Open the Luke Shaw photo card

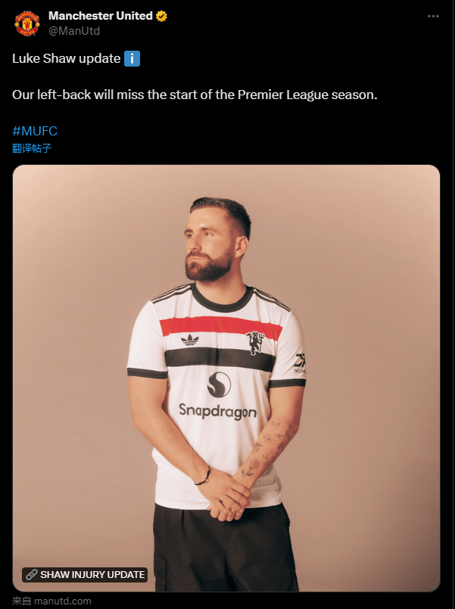pyautogui.click(x=226, y=378)
